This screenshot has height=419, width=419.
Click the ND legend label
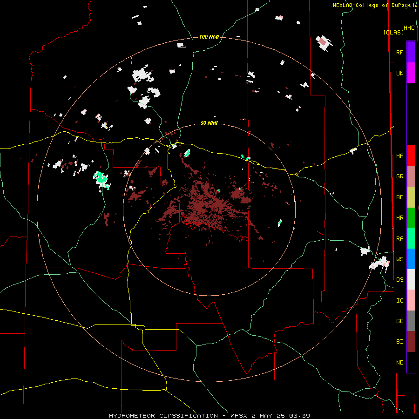tap(399, 363)
